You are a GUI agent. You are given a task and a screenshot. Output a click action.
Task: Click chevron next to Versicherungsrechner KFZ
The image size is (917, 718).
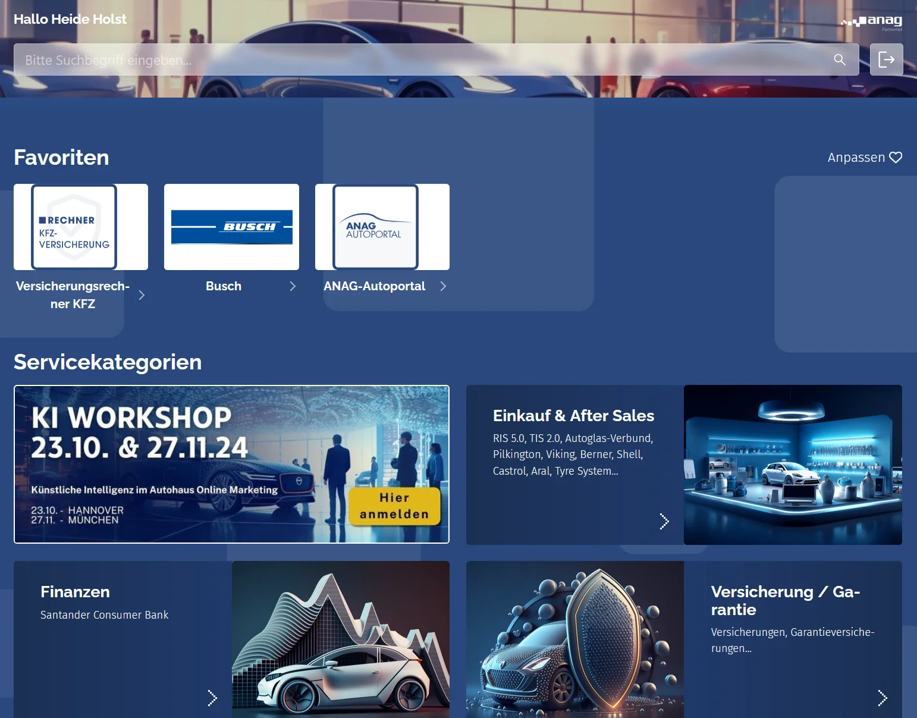coord(142,295)
